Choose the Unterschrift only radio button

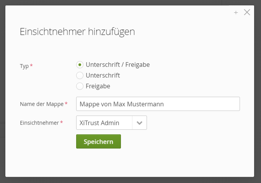point(80,75)
